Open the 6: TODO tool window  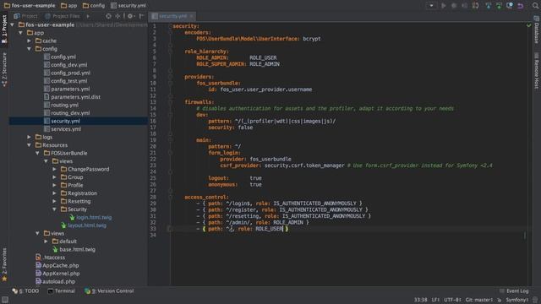pyautogui.click(x=25, y=290)
